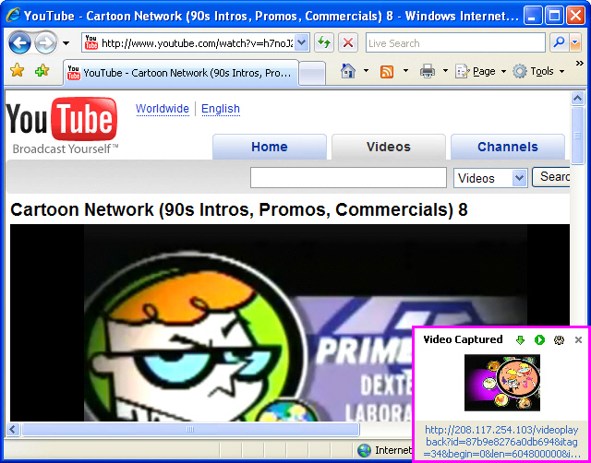Open the captured video URL link
Image resolution: width=591 pixels, height=463 pixels.
(x=501, y=442)
